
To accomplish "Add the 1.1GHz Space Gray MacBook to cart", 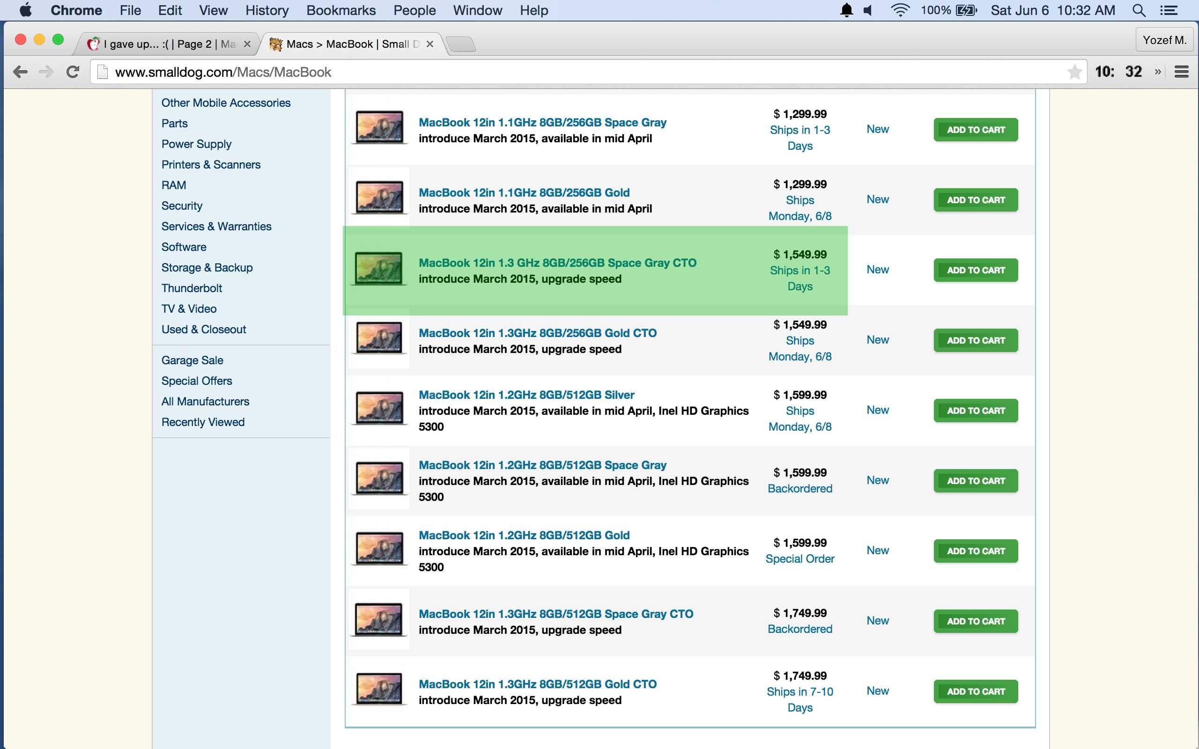I will click(x=975, y=130).
